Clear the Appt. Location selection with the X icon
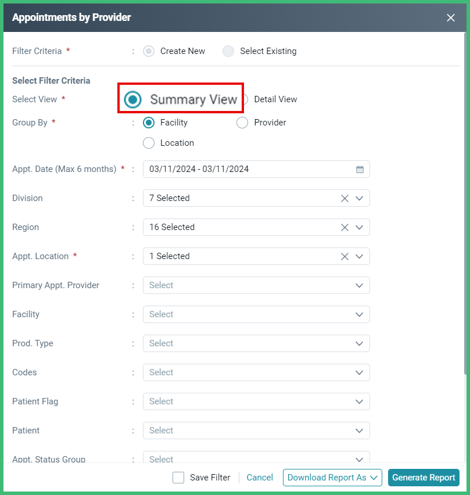Screen dimensions: 470x495 click(x=344, y=256)
